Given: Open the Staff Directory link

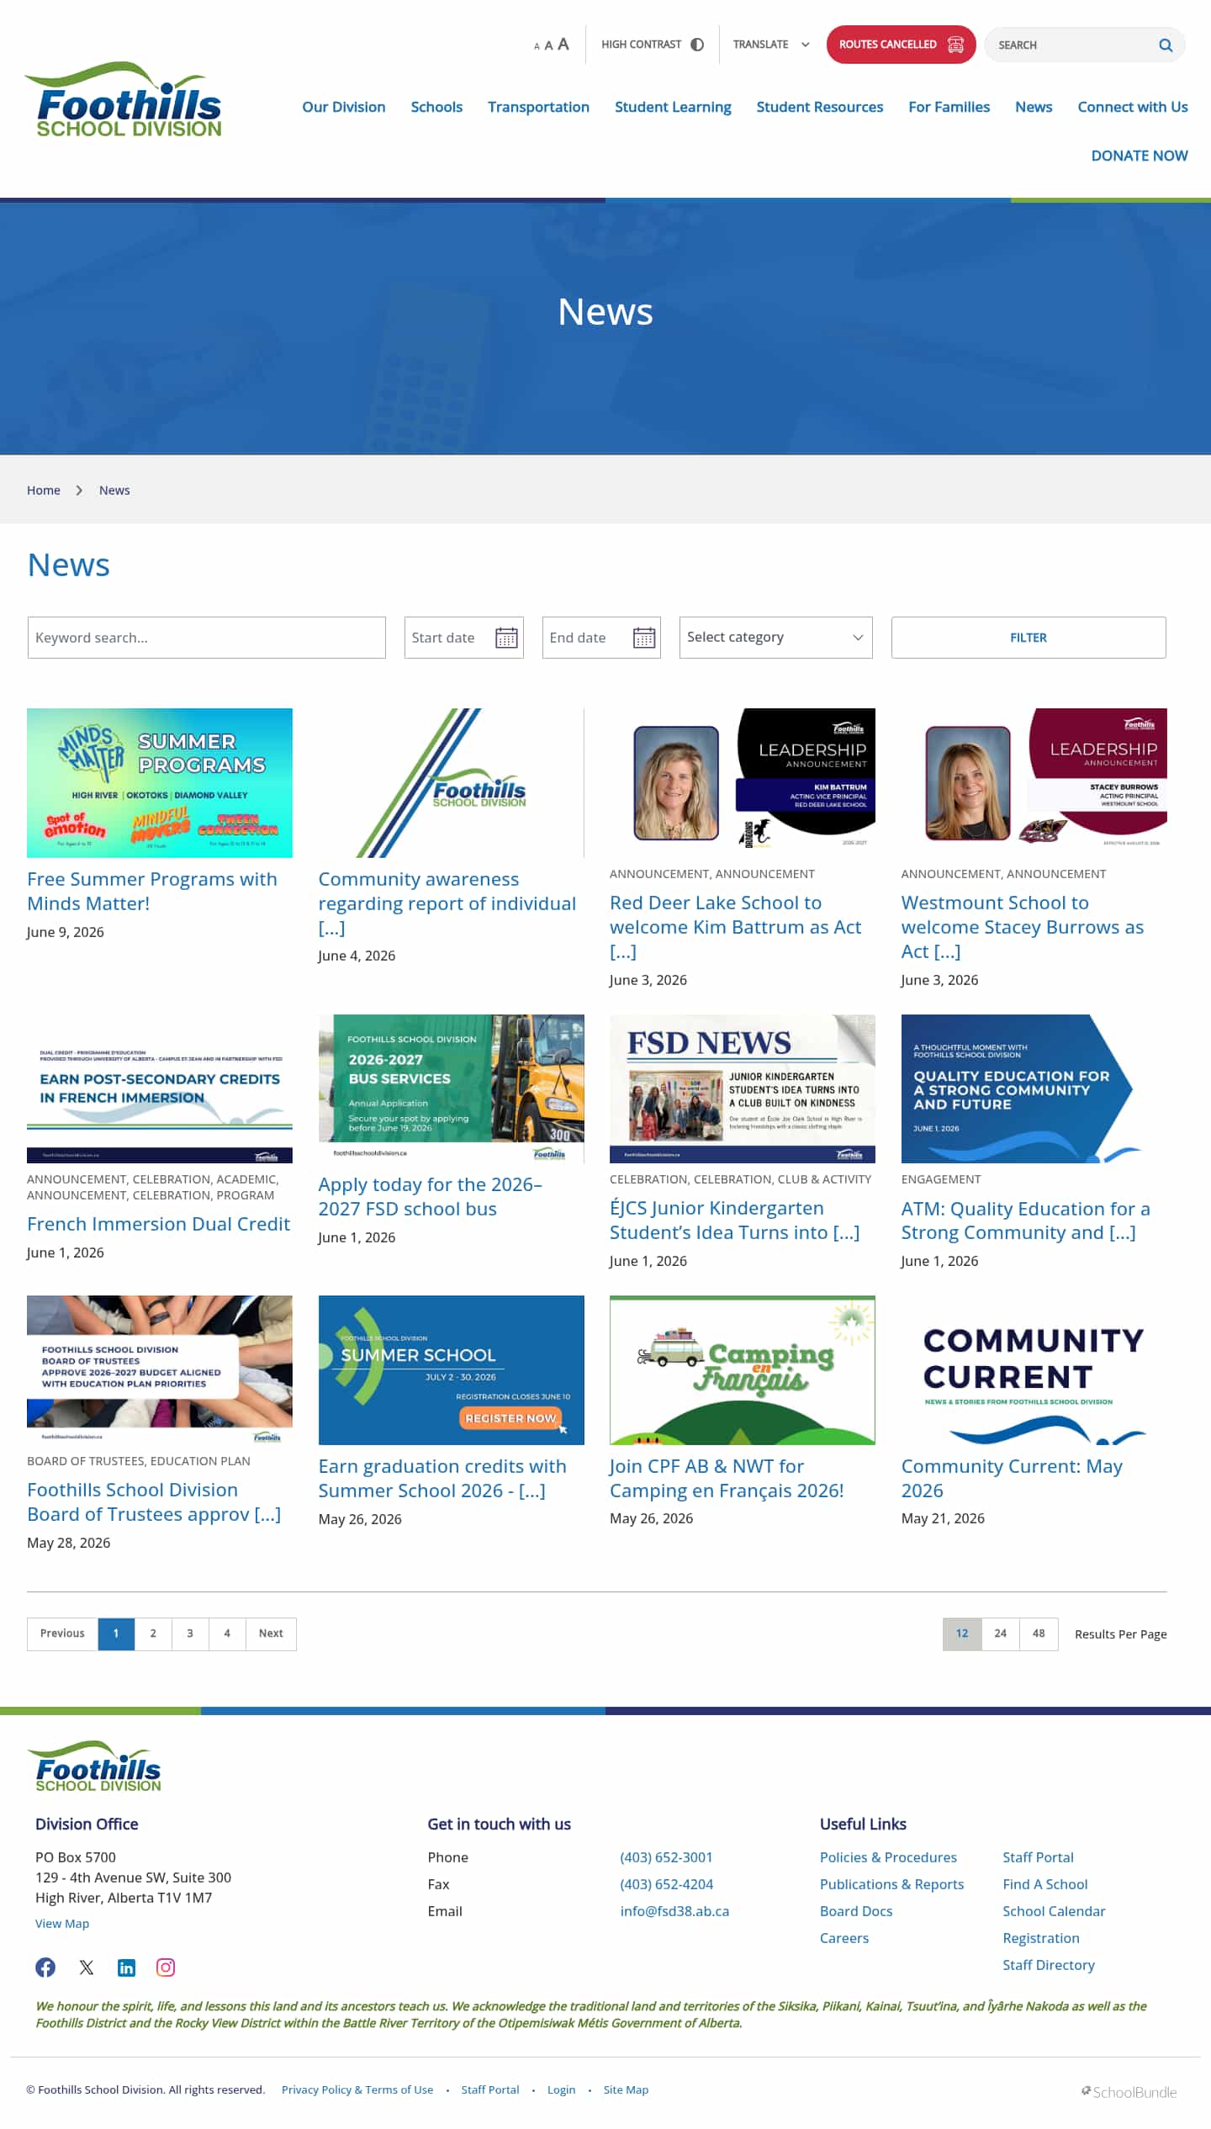Looking at the screenshot, I should 1049,1964.
